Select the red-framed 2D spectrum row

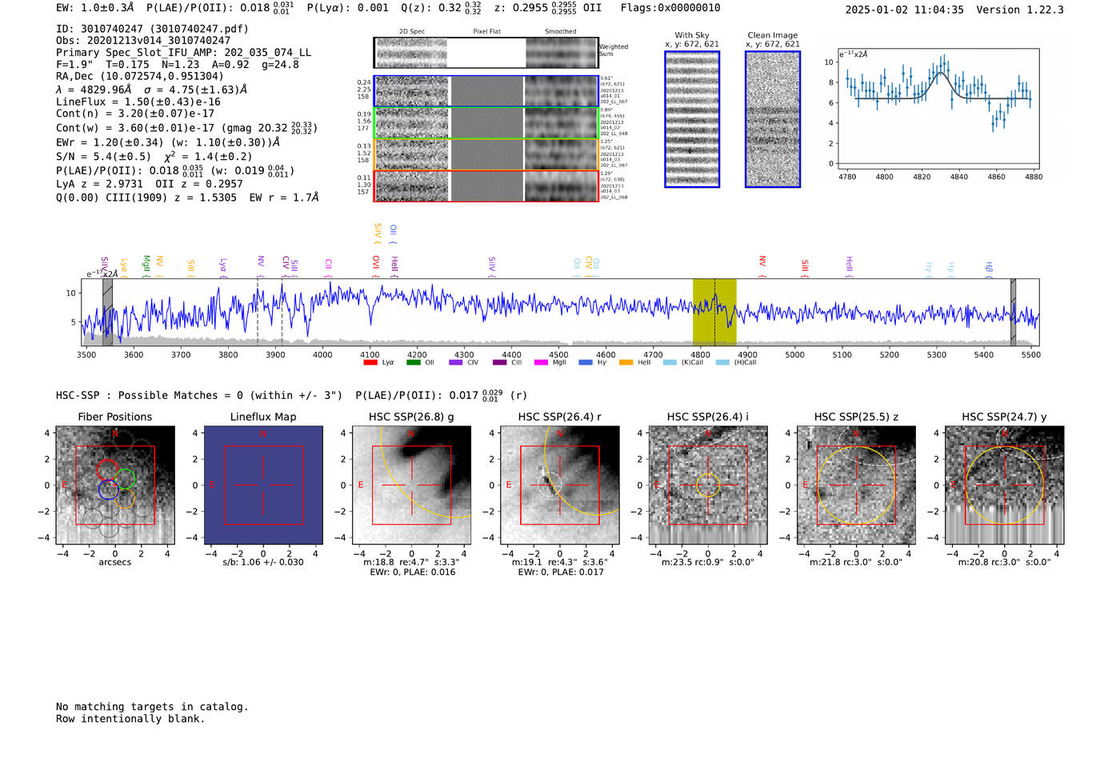click(486, 186)
